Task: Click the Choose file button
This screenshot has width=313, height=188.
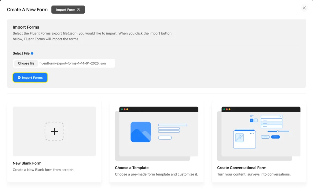Action: click(x=26, y=63)
